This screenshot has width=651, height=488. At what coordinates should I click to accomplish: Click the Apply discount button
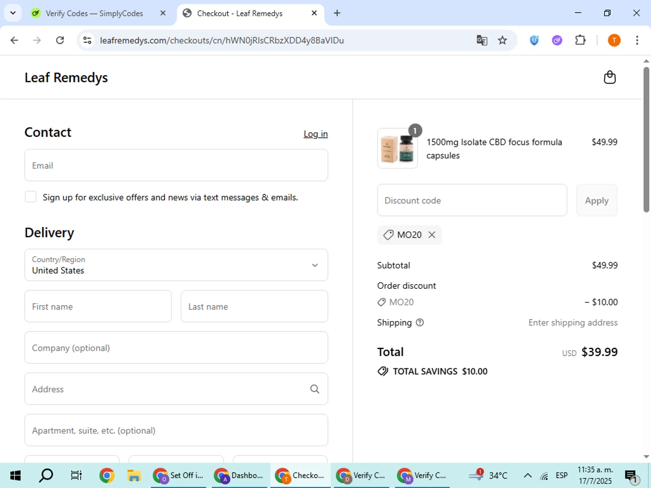(597, 200)
